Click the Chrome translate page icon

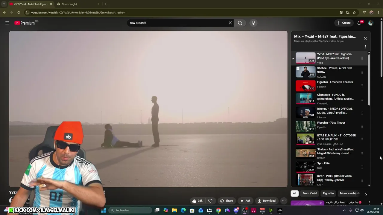341,13
